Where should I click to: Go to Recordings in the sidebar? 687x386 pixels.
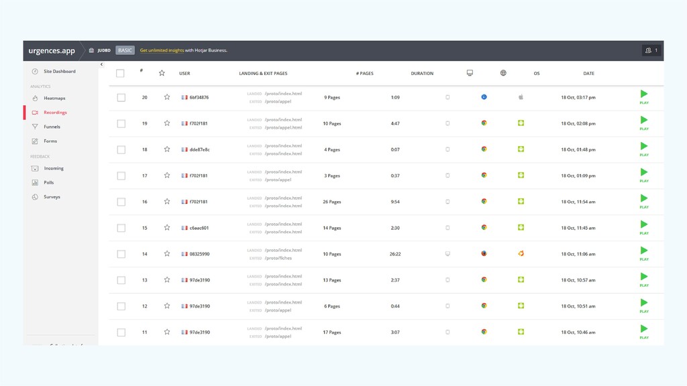[x=55, y=113]
